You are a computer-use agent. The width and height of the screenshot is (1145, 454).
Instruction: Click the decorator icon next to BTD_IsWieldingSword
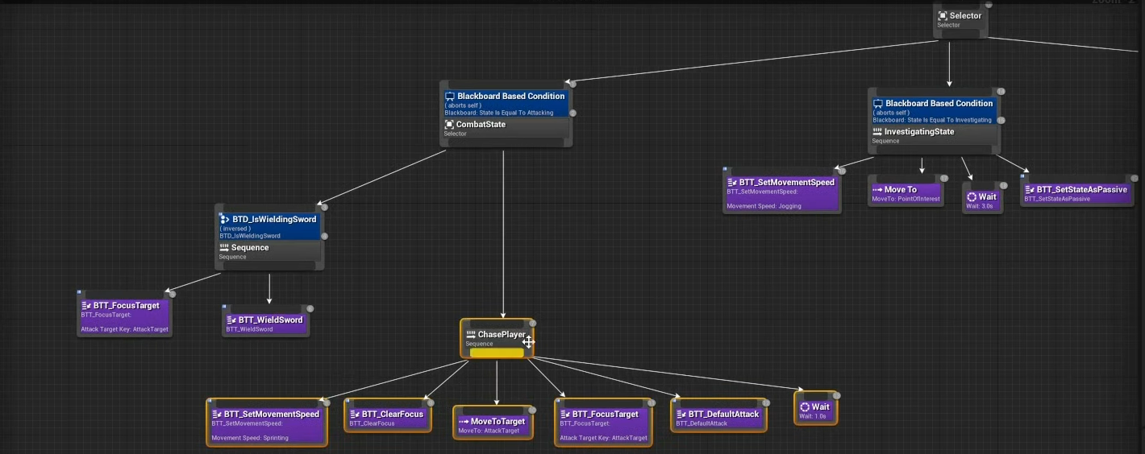click(x=225, y=220)
